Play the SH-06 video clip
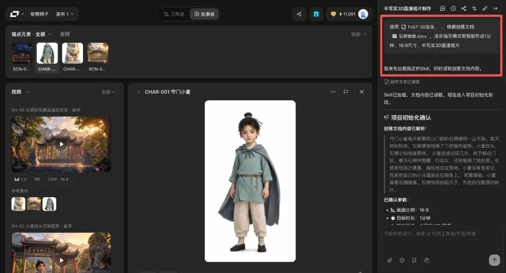The width and height of the screenshot is (506, 273). 61,144
